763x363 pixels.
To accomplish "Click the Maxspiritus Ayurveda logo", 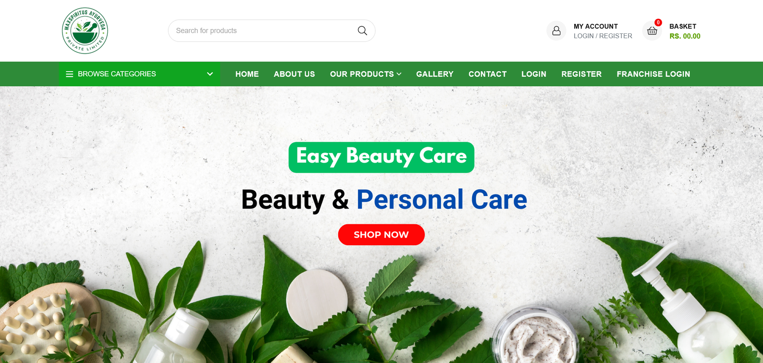I will [x=85, y=31].
